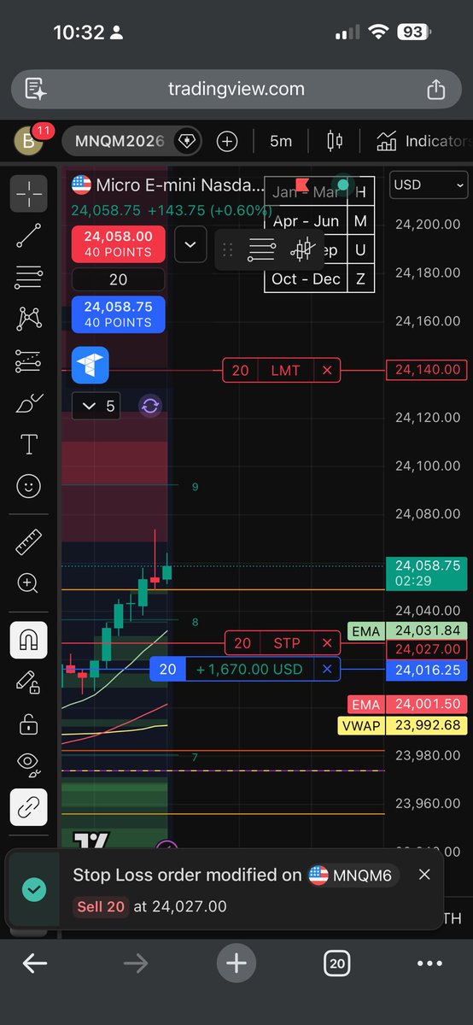Open the line settings in floating toolbar

(x=262, y=250)
